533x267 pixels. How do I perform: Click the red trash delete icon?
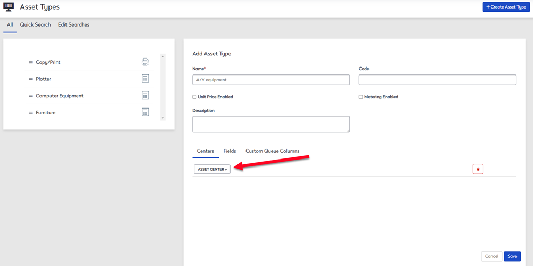click(x=478, y=169)
